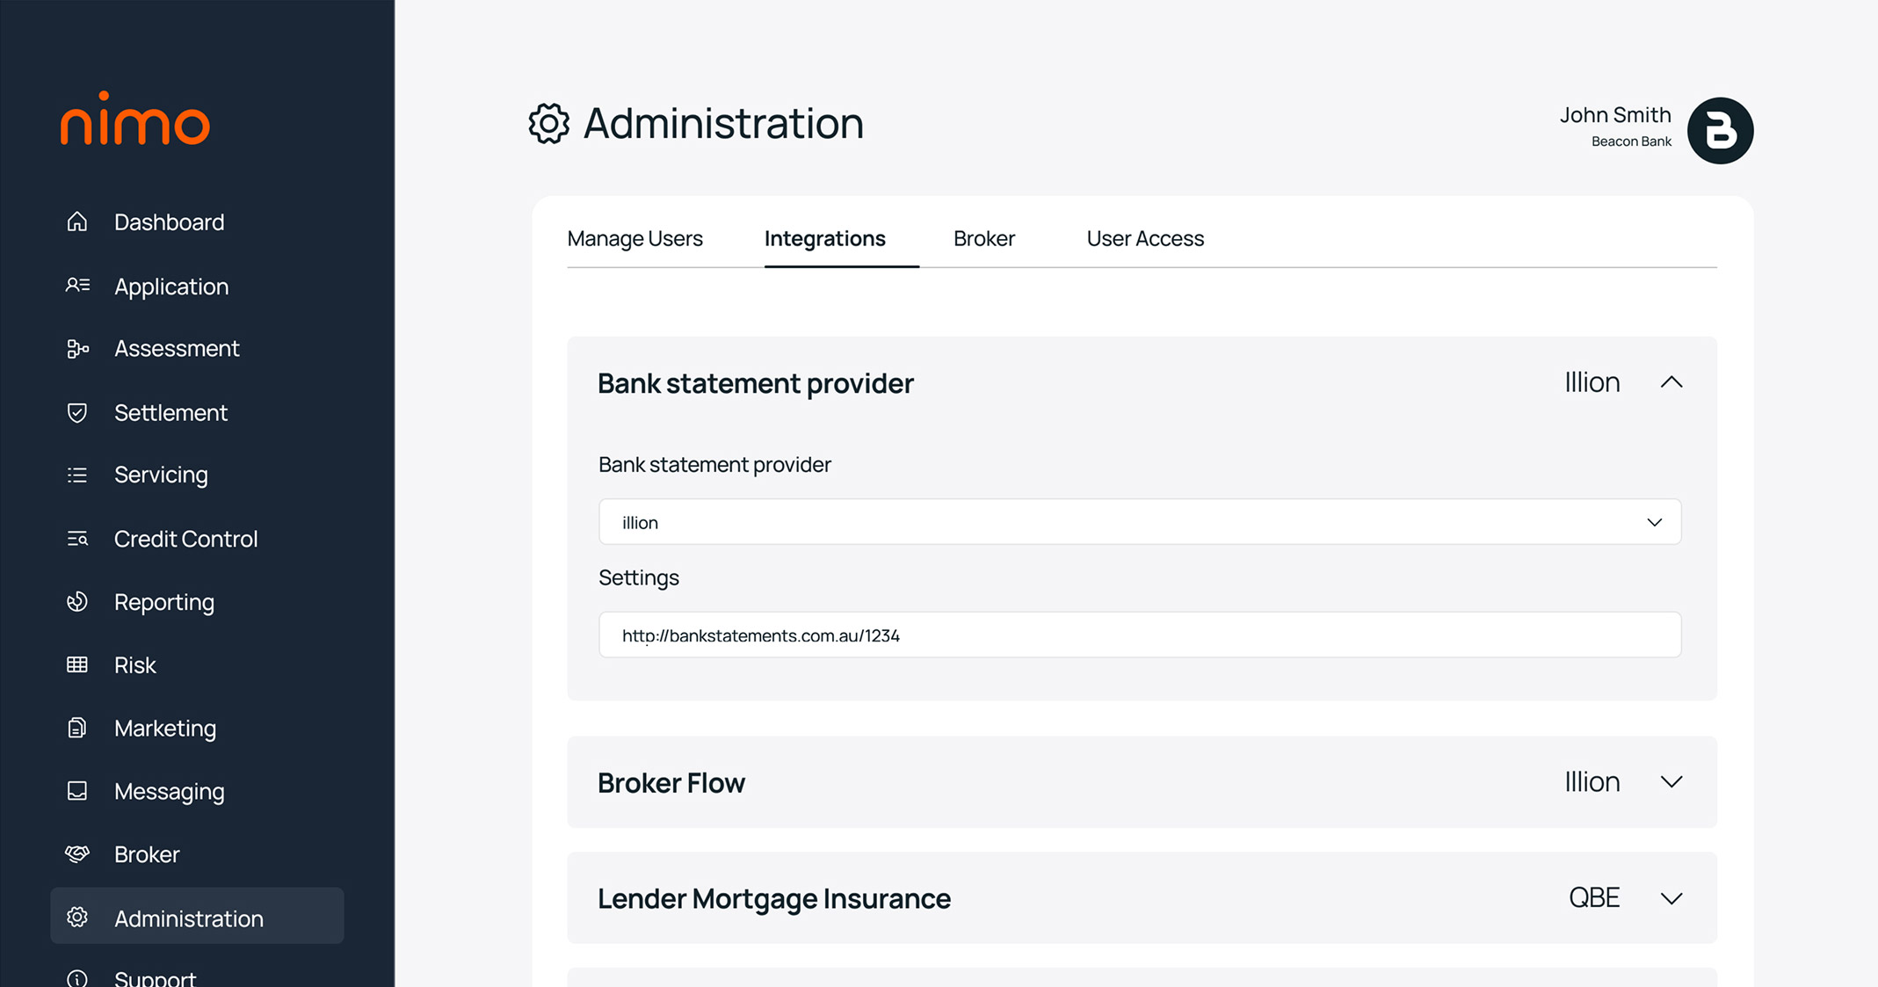This screenshot has width=1878, height=987.
Task: Click the Application person-list icon
Action: click(77, 286)
